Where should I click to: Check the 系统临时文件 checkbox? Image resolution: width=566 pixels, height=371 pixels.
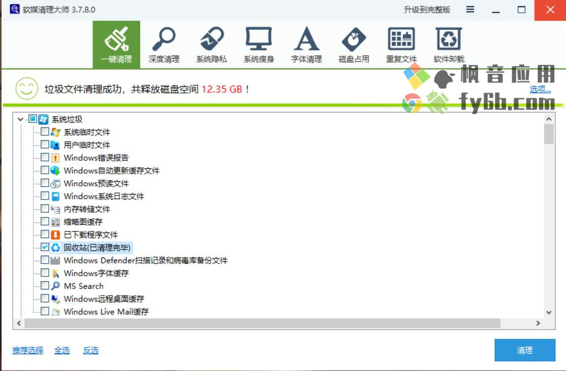[x=45, y=131]
